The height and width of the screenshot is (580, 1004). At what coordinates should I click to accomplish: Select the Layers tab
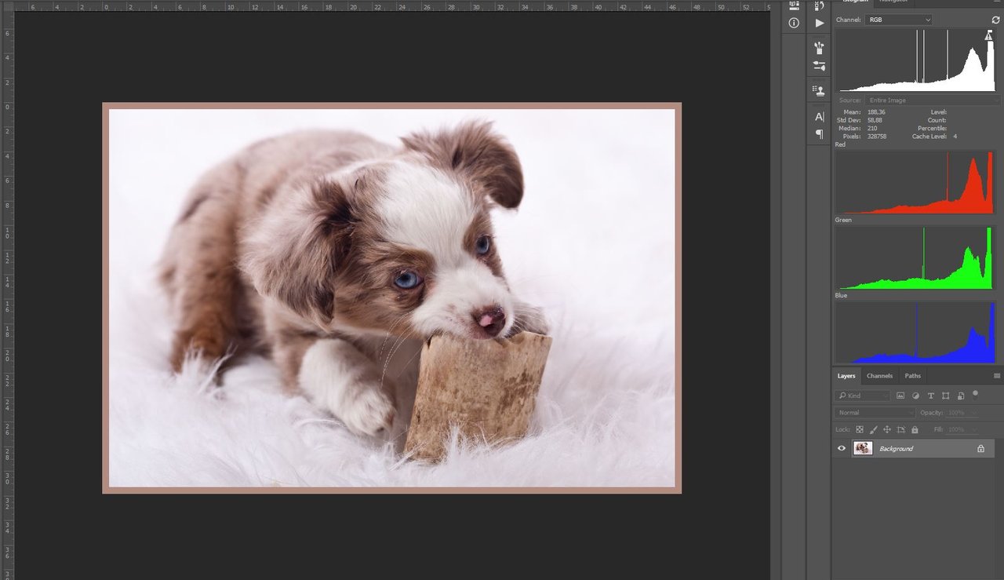(846, 376)
